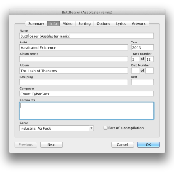Screen dimensions: 174x174
Task: Click the BPM input field
Action: [142, 82]
